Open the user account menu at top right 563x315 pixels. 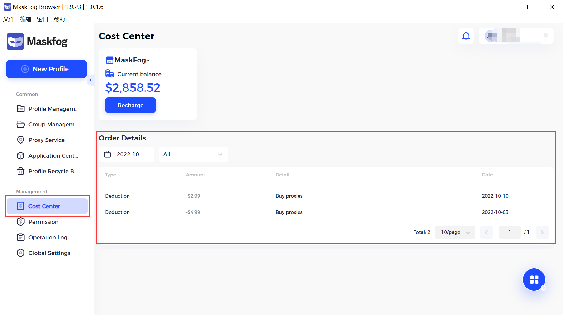coord(516,36)
